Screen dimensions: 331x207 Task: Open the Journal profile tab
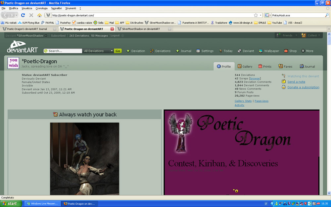tap(307, 66)
